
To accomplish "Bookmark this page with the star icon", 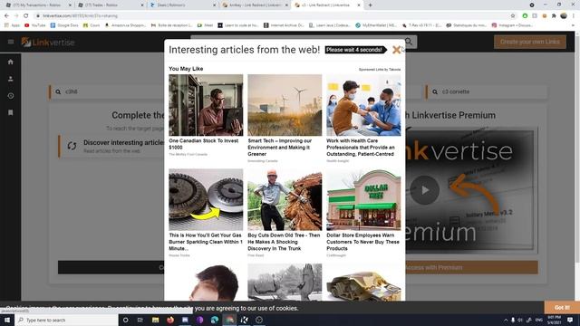I will [513, 16].
